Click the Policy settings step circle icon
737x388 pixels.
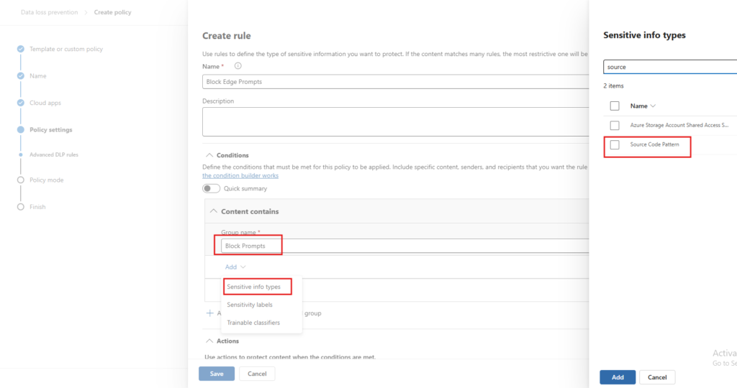tap(21, 129)
